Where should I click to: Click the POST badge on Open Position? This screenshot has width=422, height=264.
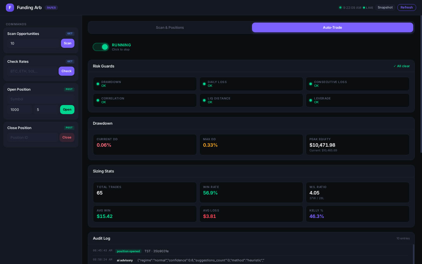[x=69, y=89]
